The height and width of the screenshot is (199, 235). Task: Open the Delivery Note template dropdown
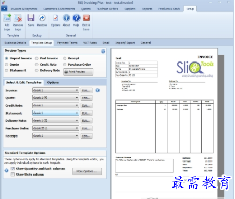pos(56,120)
